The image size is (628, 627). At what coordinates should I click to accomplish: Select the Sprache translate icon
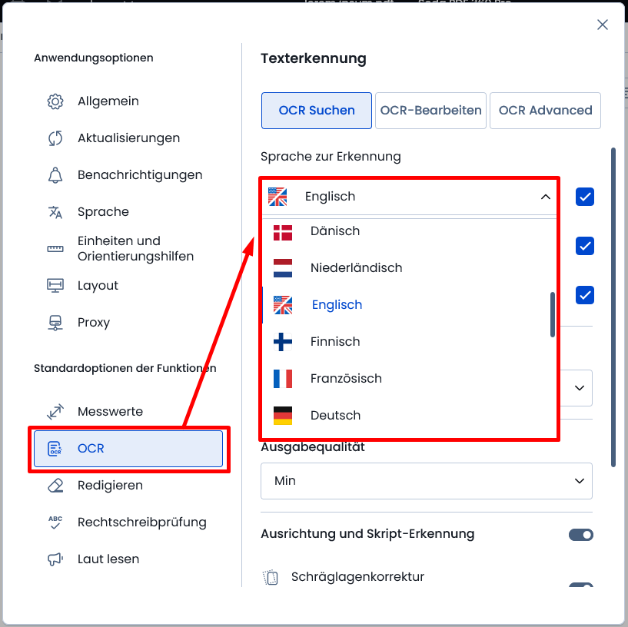tap(55, 212)
